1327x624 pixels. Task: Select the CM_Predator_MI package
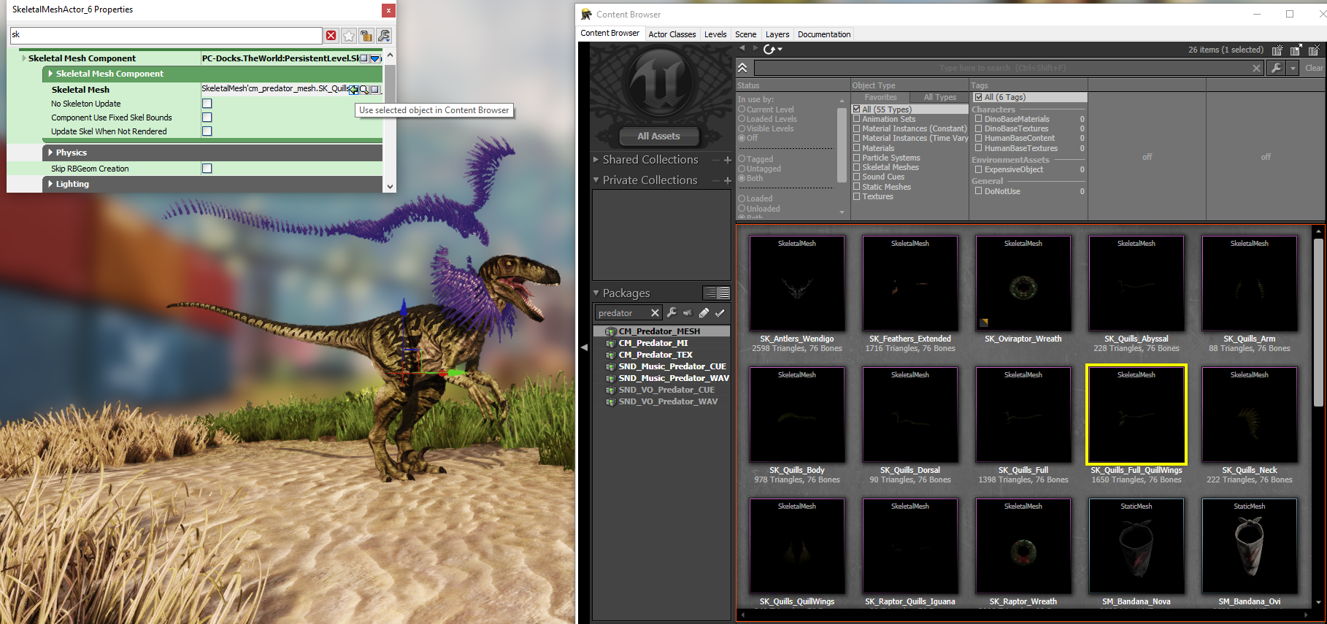[x=653, y=343]
